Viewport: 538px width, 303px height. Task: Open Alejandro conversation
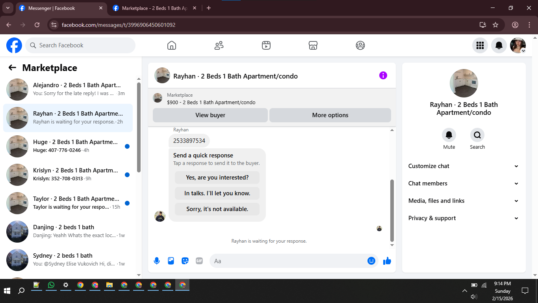point(68,90)
